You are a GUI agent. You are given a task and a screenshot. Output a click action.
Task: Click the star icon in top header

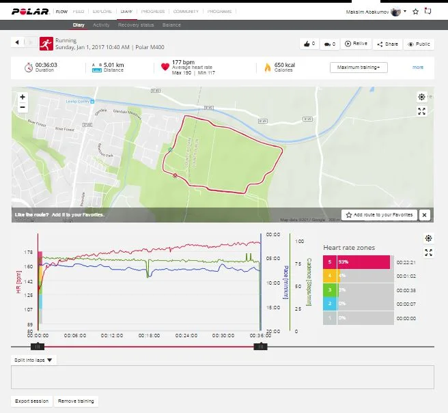pos(415,12)
